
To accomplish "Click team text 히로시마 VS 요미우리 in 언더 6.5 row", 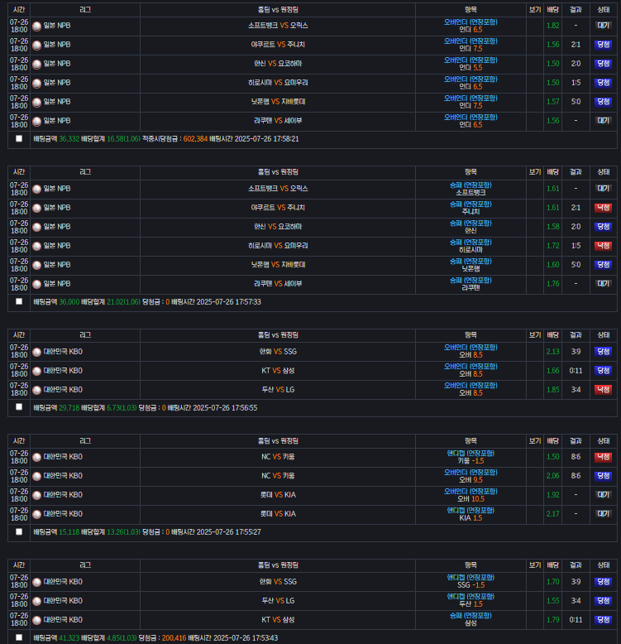I will pos(278,83).
